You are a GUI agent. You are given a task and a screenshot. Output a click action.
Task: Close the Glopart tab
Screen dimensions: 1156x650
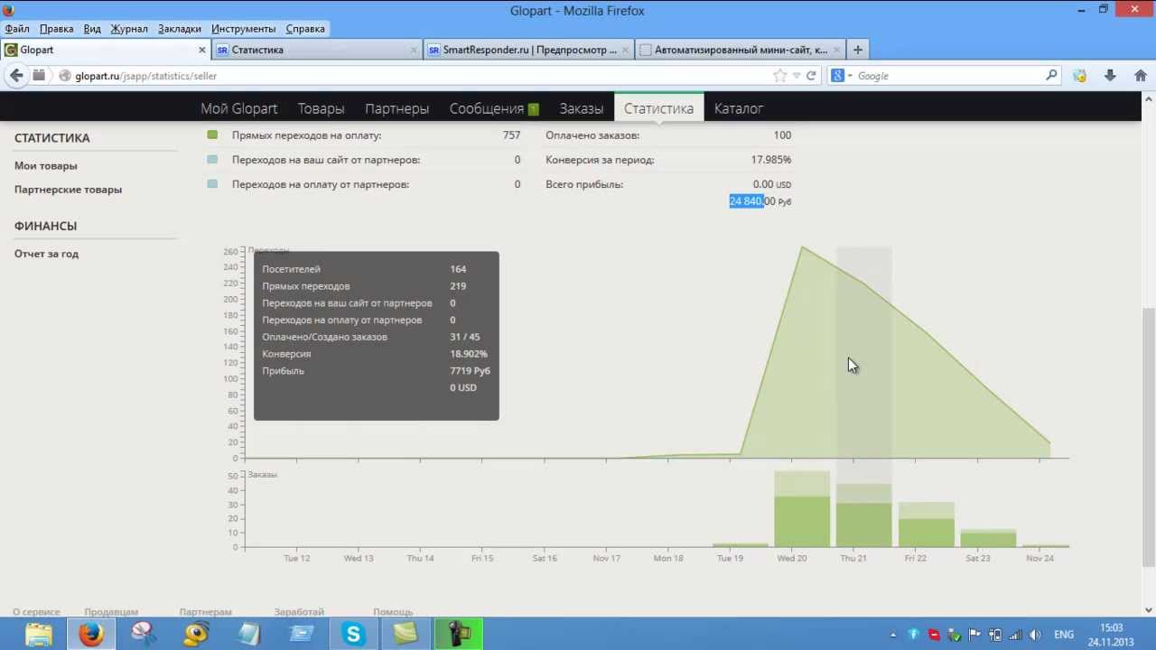[x=202, y=50]
